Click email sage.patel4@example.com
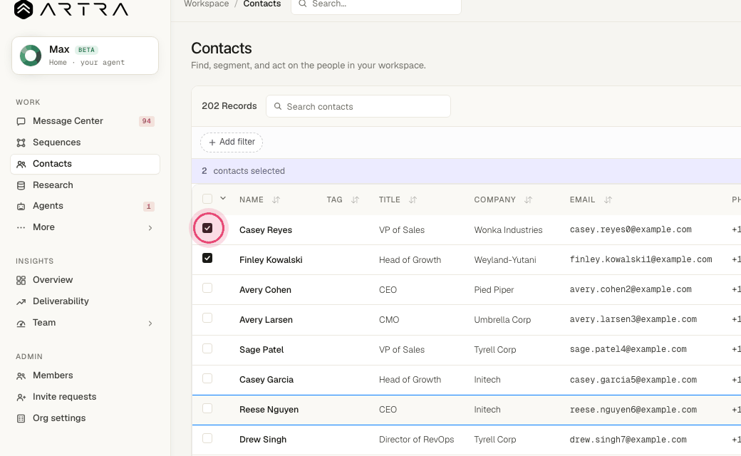Screen dimensions: 741x456 (x=628, y=349)
